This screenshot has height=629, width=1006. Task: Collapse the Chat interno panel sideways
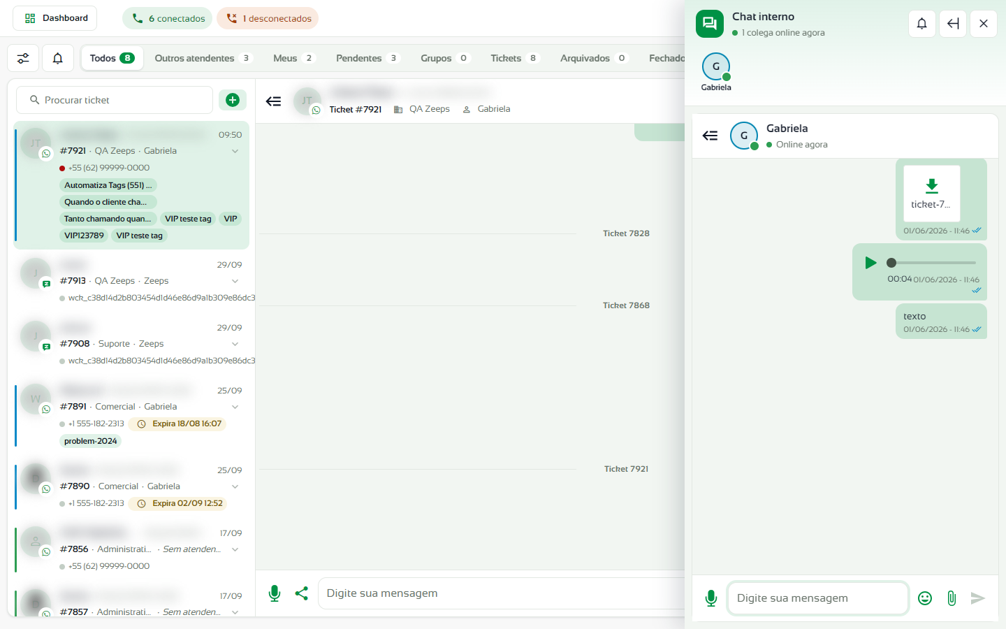pyautogui.click(x=953, y=24)
